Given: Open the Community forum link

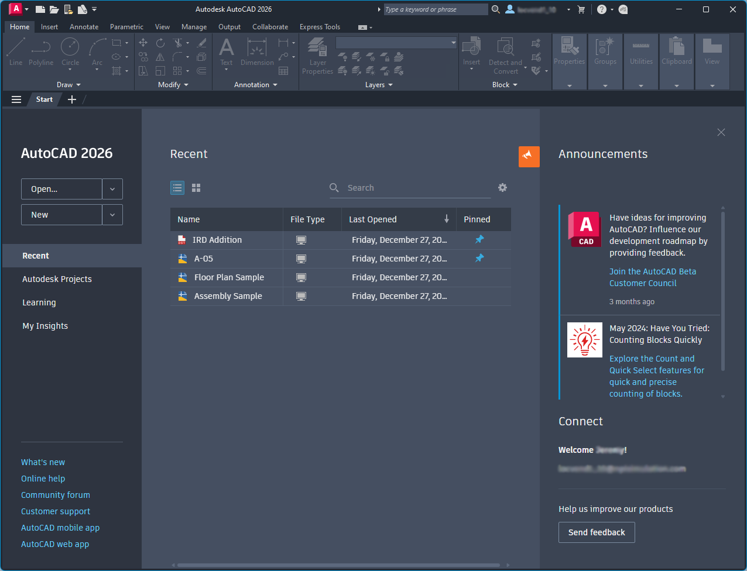Looking at the screenshot, I should pyautogui.click(x=56, y=495).
